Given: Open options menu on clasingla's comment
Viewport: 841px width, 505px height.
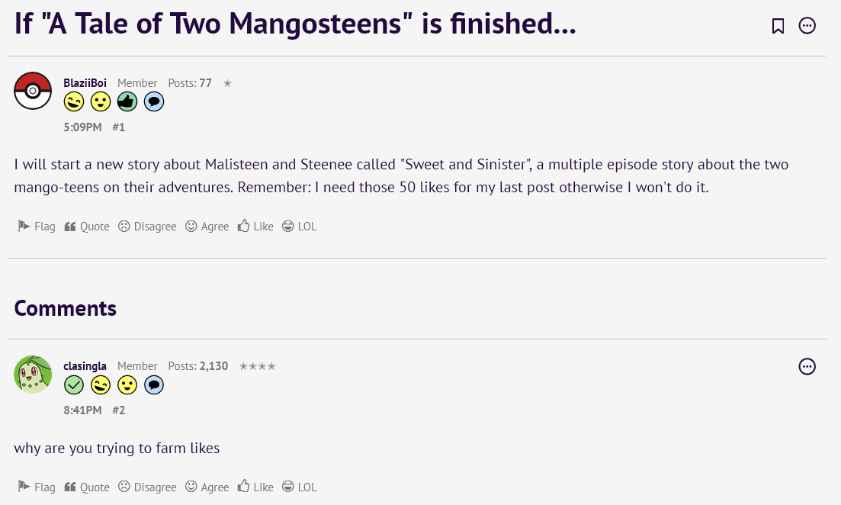Looking at the screenshot, I should pos(807,367).
